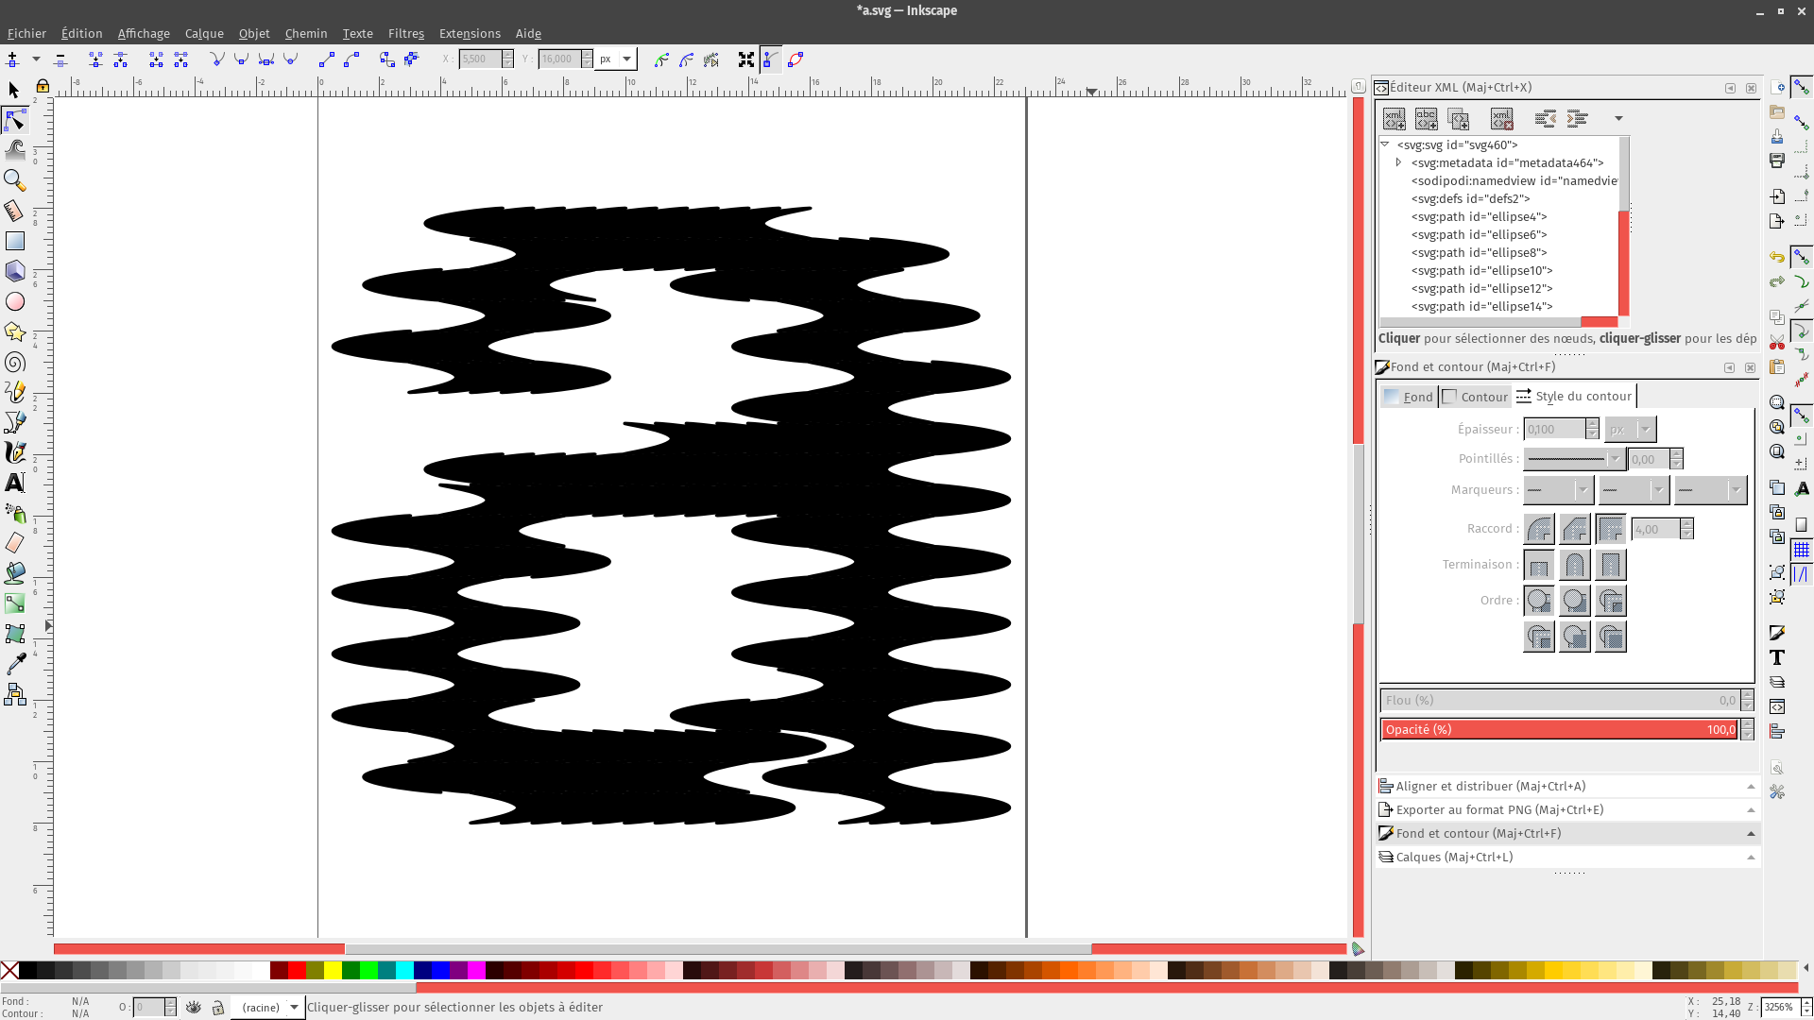This screenshot has height=1020, width=1814.
Task: Switch to the Contour tab
Action: tap(1476, 397)
